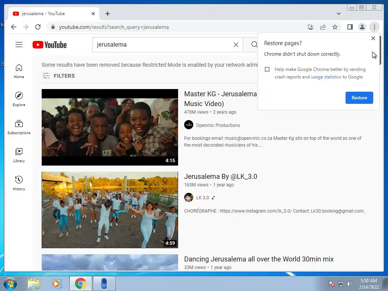This screenshot has width=388, height=291.
Task: Reload the page with the refresh icon
Action: [38, 27]
